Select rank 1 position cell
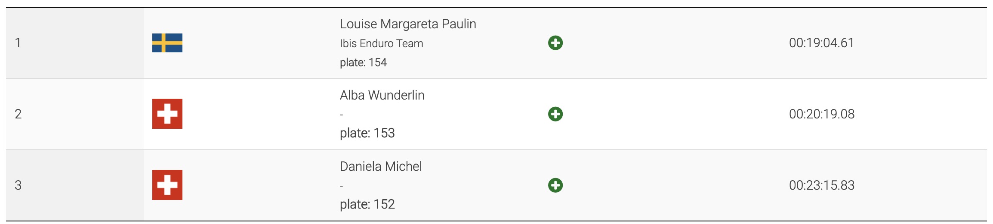Viewport: 993px width, 224px height. (x=75, y=43)
